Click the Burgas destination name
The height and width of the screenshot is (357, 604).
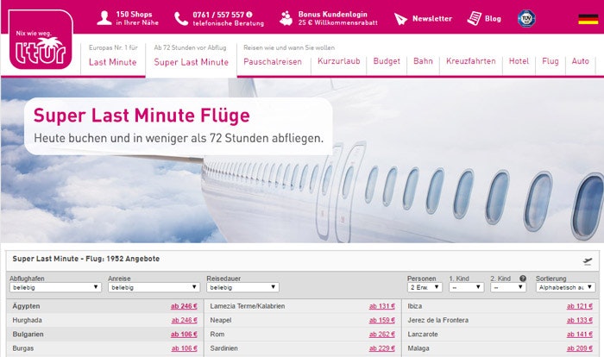(x=23, y=348)
